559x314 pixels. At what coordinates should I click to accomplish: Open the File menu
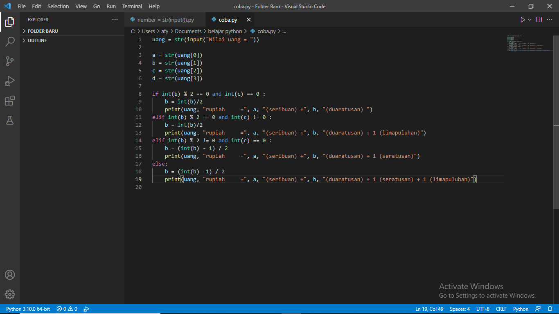pyautogui.click(x=22, y=6)
